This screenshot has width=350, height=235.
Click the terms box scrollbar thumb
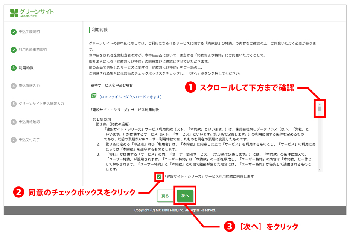pos(320,109)
